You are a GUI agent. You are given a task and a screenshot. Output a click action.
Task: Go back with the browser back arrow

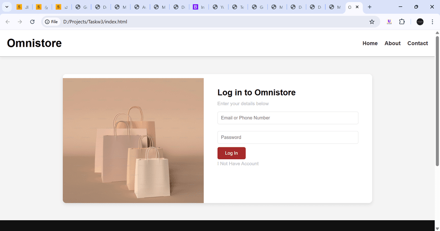[x=8, y=21]
